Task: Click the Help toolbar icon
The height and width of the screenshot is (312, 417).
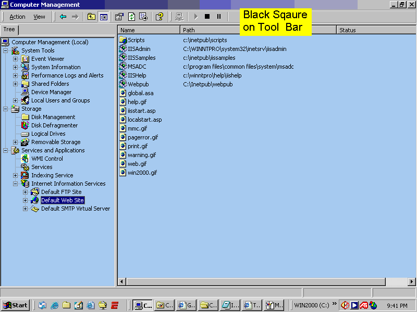Action: (160, 17)
